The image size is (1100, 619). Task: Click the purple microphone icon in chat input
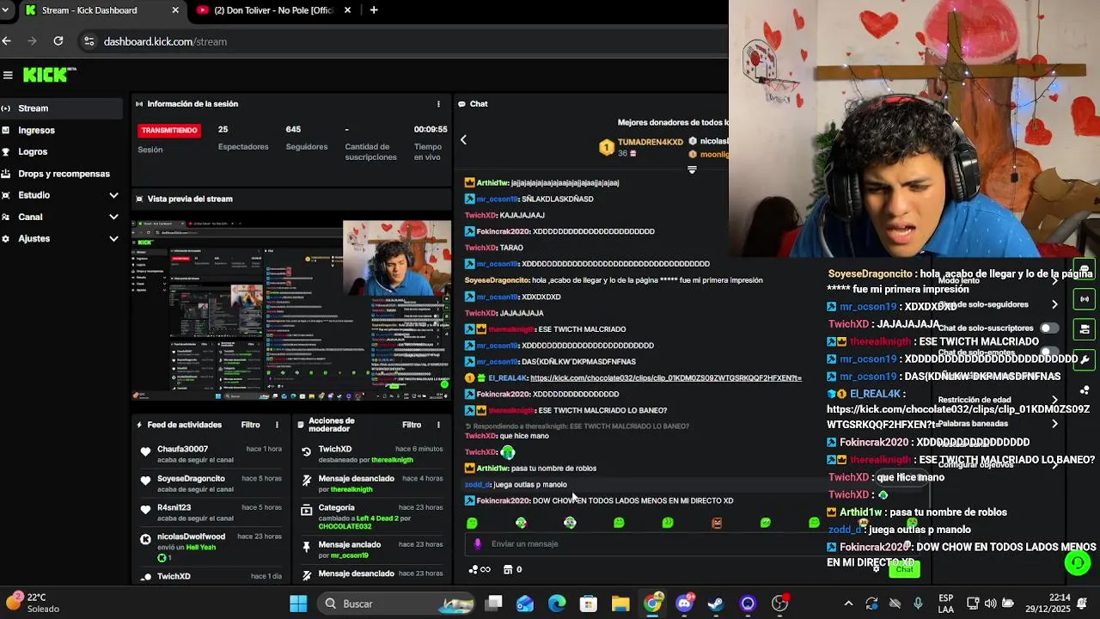click(x=478, y=544)
